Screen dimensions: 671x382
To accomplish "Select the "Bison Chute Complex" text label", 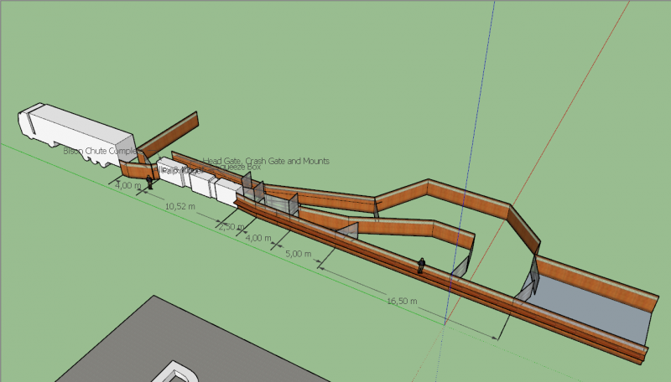I will click(x=102, y=151).
